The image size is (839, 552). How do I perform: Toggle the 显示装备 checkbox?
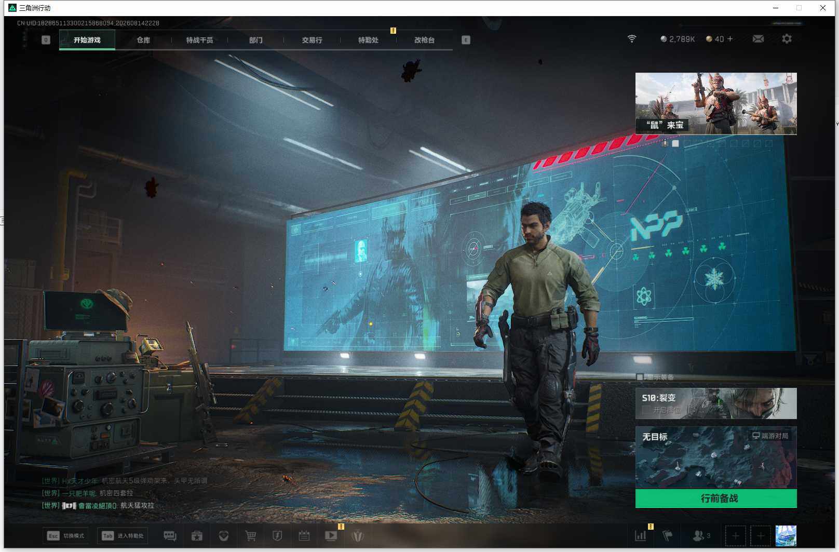tap(640, 377)
